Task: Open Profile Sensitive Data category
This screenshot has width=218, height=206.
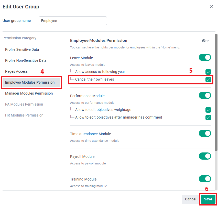Action: 22,49
